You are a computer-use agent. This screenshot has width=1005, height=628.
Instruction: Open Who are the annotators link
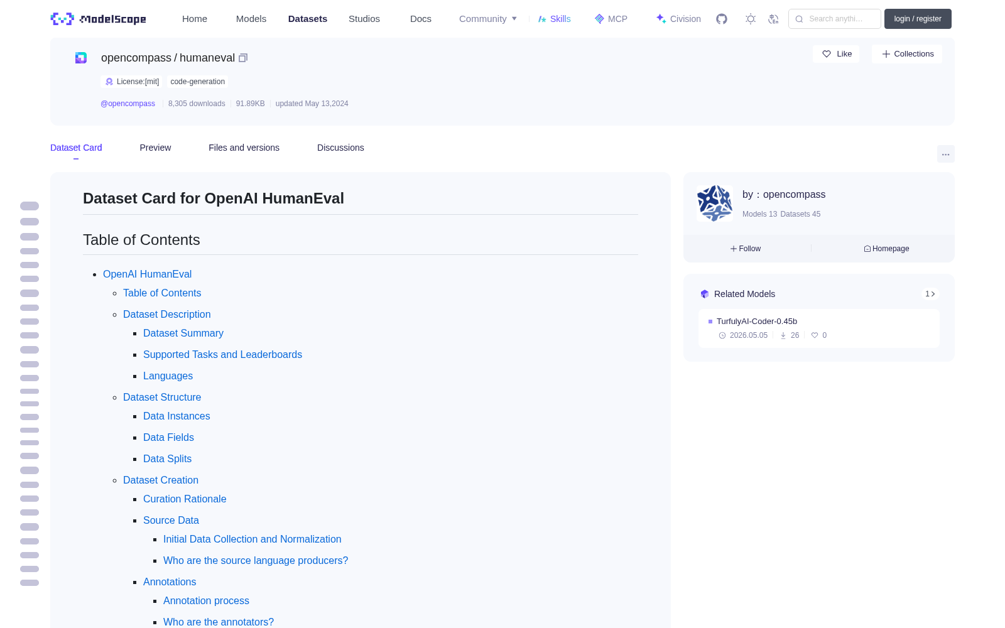[x=219, y=622]
